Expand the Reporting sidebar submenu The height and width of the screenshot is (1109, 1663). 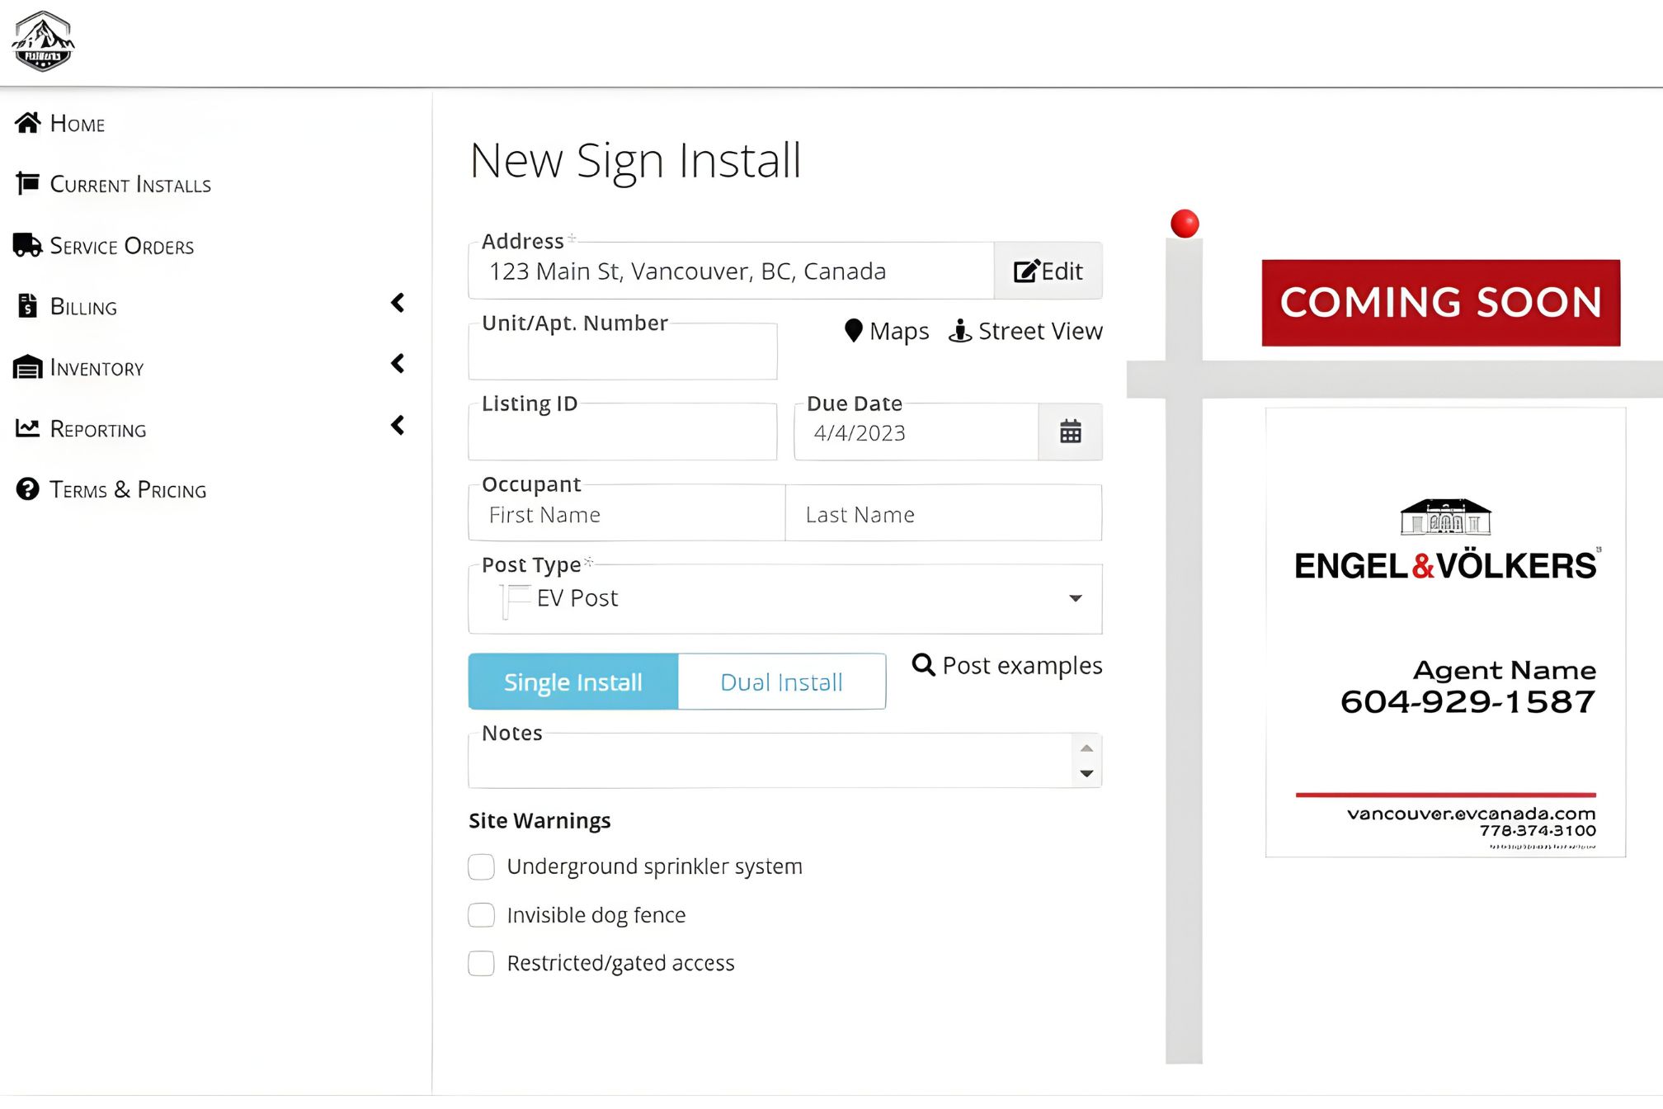pos(398,426)
